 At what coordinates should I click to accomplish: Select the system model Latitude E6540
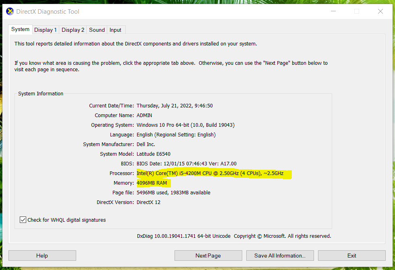(x=154, y=154)
